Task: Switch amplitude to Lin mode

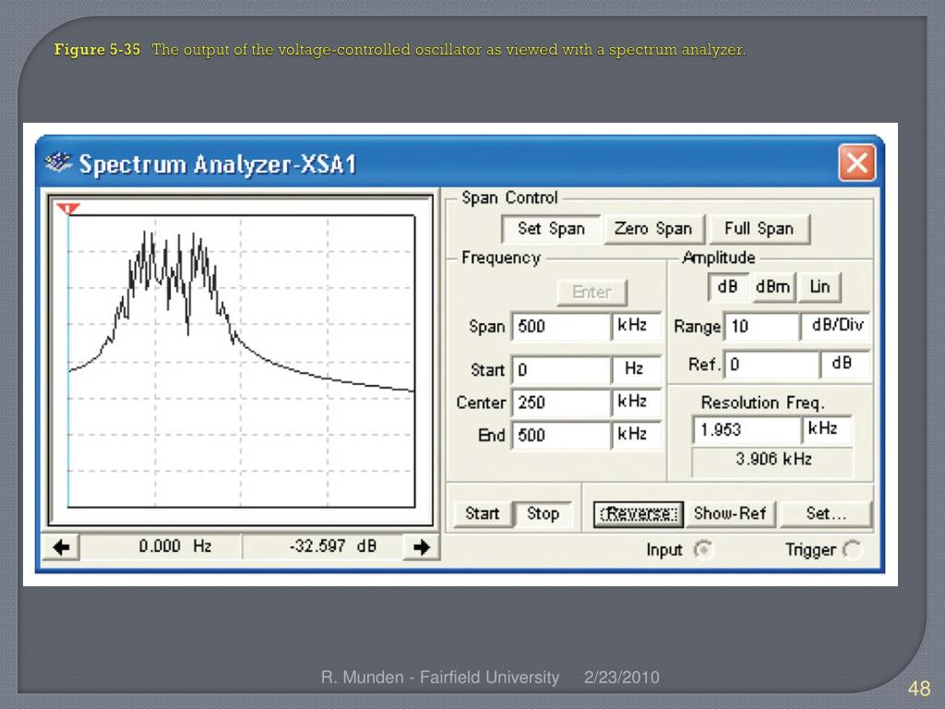Action: click(x=819, y=287)
